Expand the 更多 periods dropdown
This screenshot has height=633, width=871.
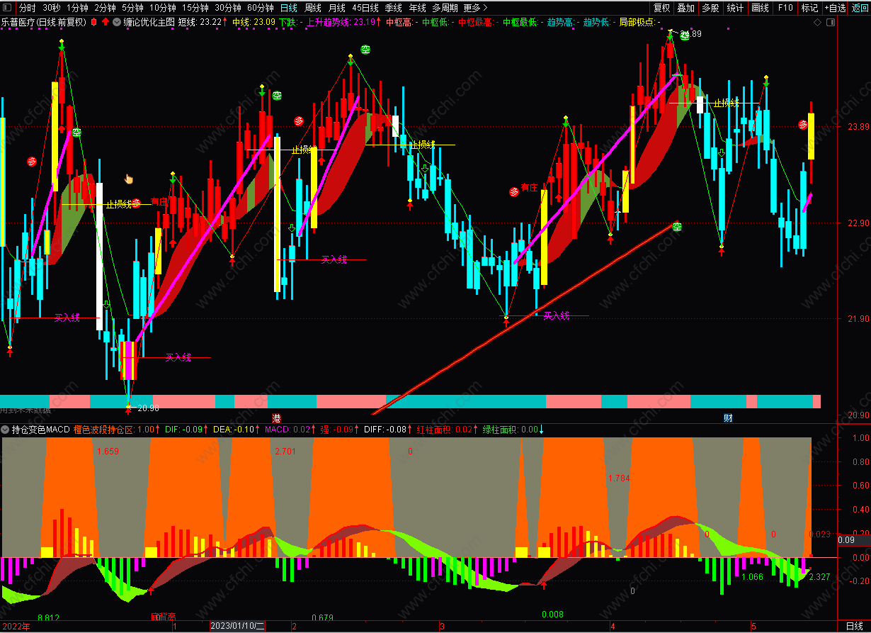pyautogui.click(x=474, y=8)
